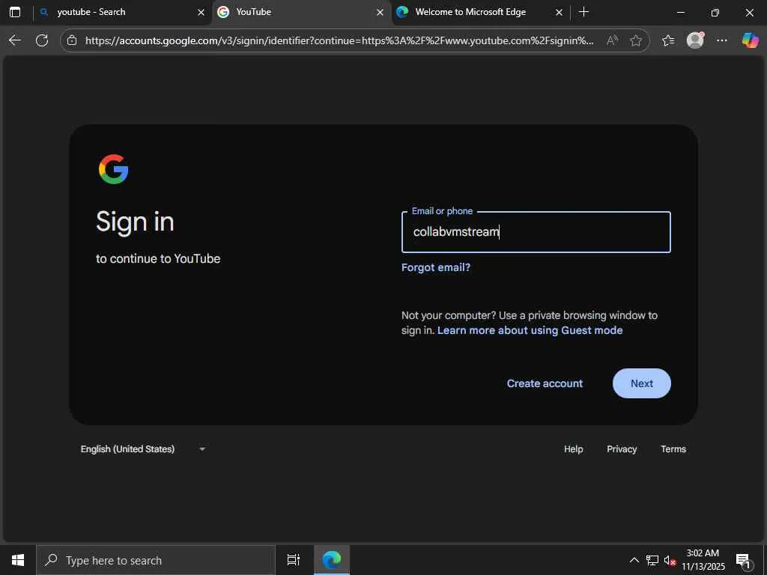Open Settings and more ellipsis menu
Screen dimensions: 767x575
click(722, 40)
